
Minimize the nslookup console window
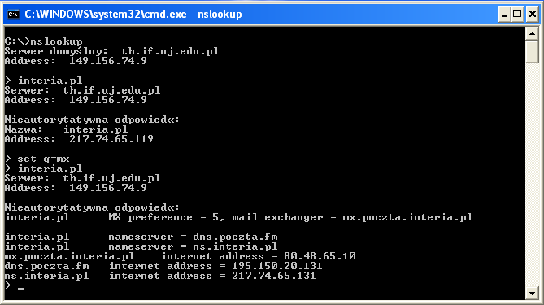(504, 14)
